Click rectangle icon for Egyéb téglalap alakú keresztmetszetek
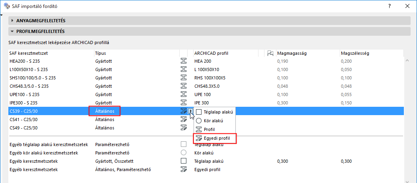Viewport: 417px width, 183px height. point(184,144)
